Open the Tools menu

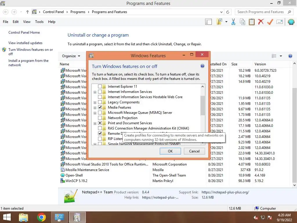(x=39, y=22)
